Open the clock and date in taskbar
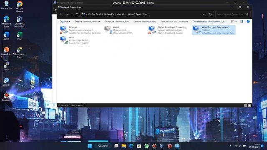Image resolution: width=267 pixels, height=150 pixels. point(254,146)
